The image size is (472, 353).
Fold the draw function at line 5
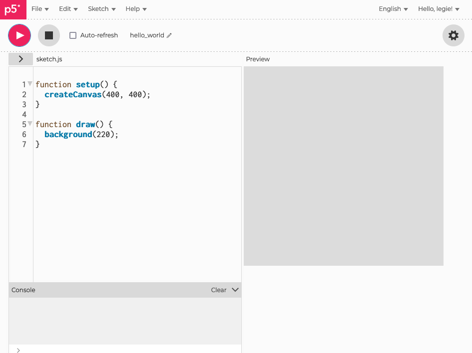(x=30, y=124)
